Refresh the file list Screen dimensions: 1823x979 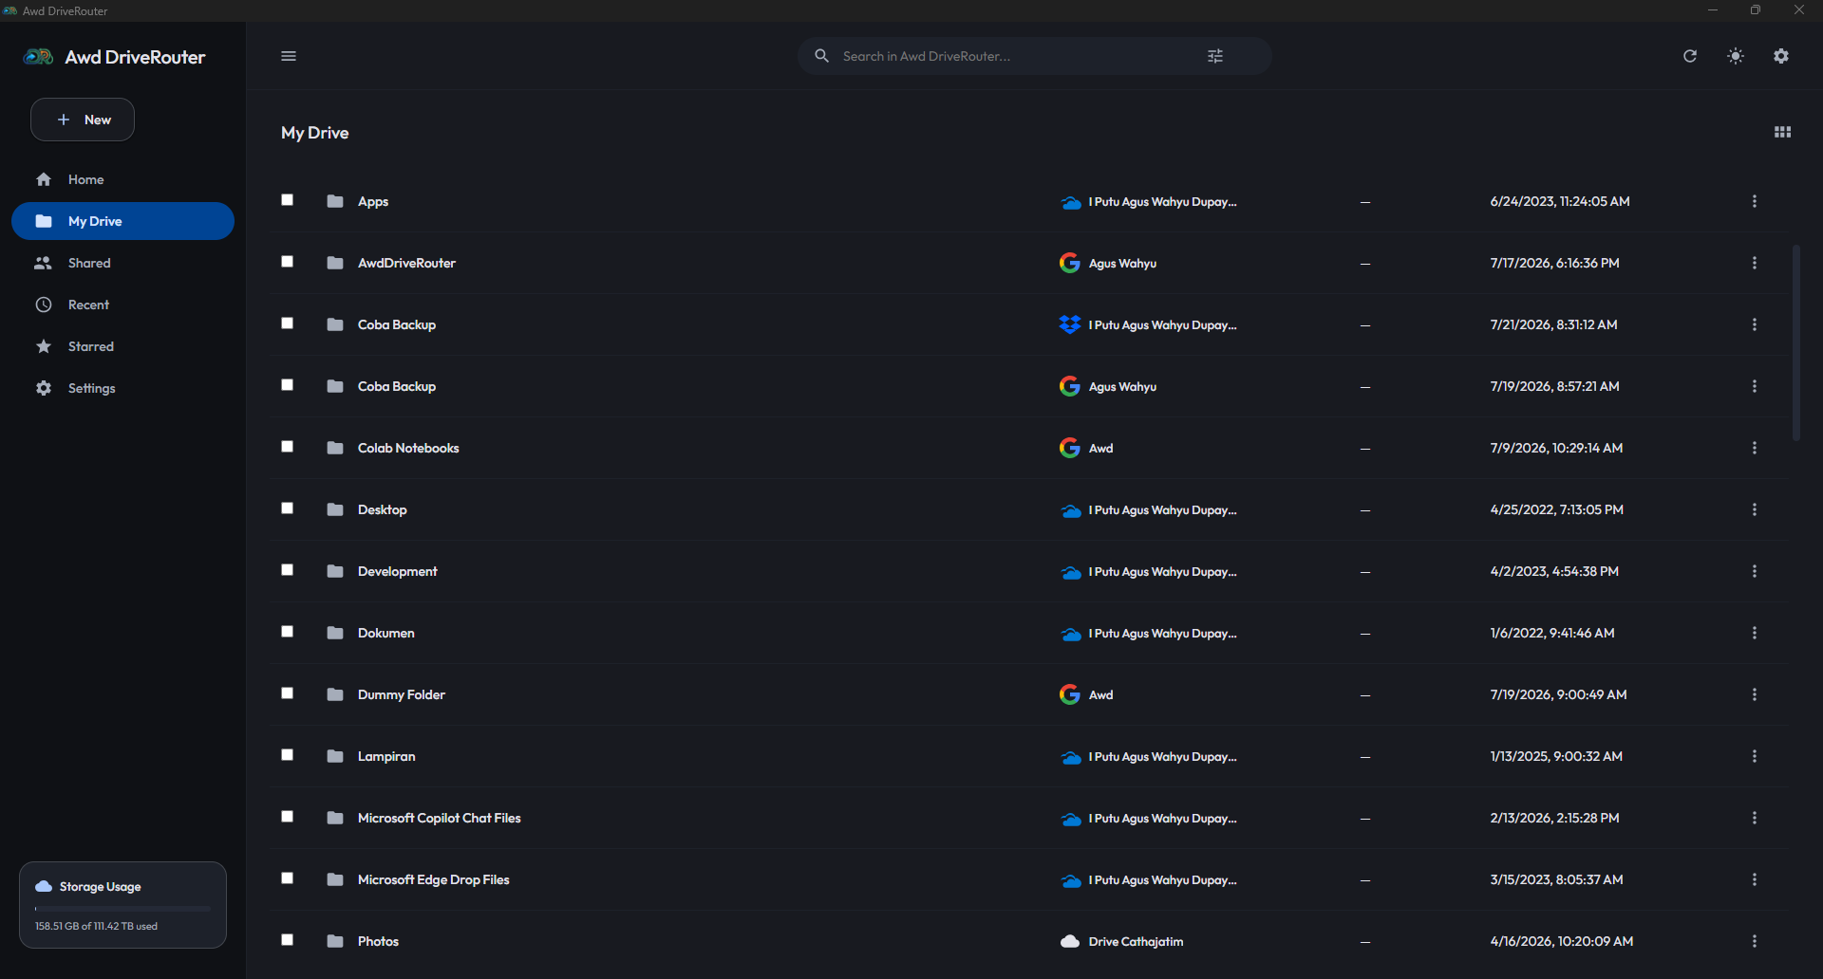coord(1690,56)
